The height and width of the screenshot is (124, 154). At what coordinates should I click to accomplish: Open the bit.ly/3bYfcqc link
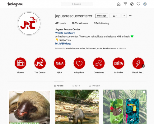(x=63, y=44)
